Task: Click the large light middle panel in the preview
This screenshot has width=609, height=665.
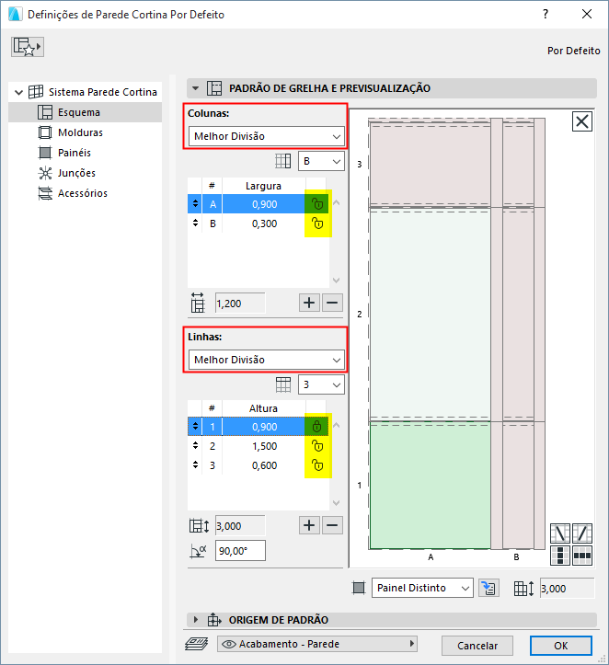Action: pyautogui.click(x=430, y=315)
